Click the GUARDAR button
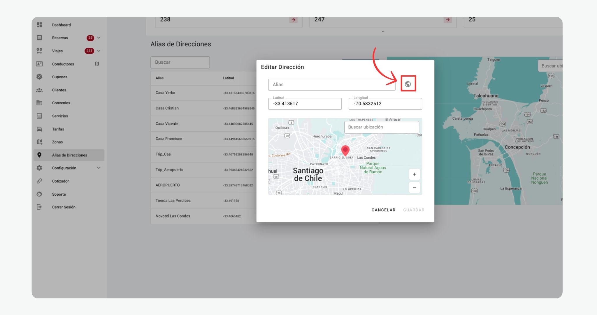Viewport: 597px width, 315px height. coord(414,210)
